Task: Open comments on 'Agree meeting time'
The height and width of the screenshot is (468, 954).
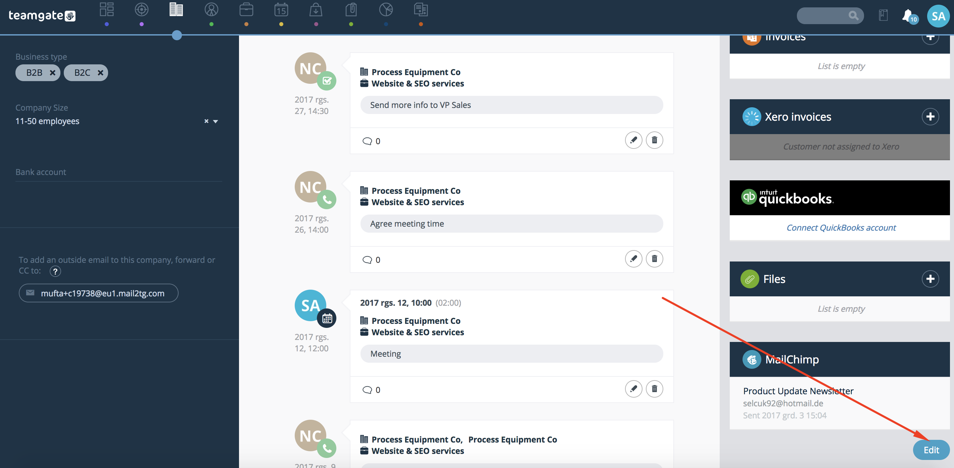Action: (x=372, y=260)
